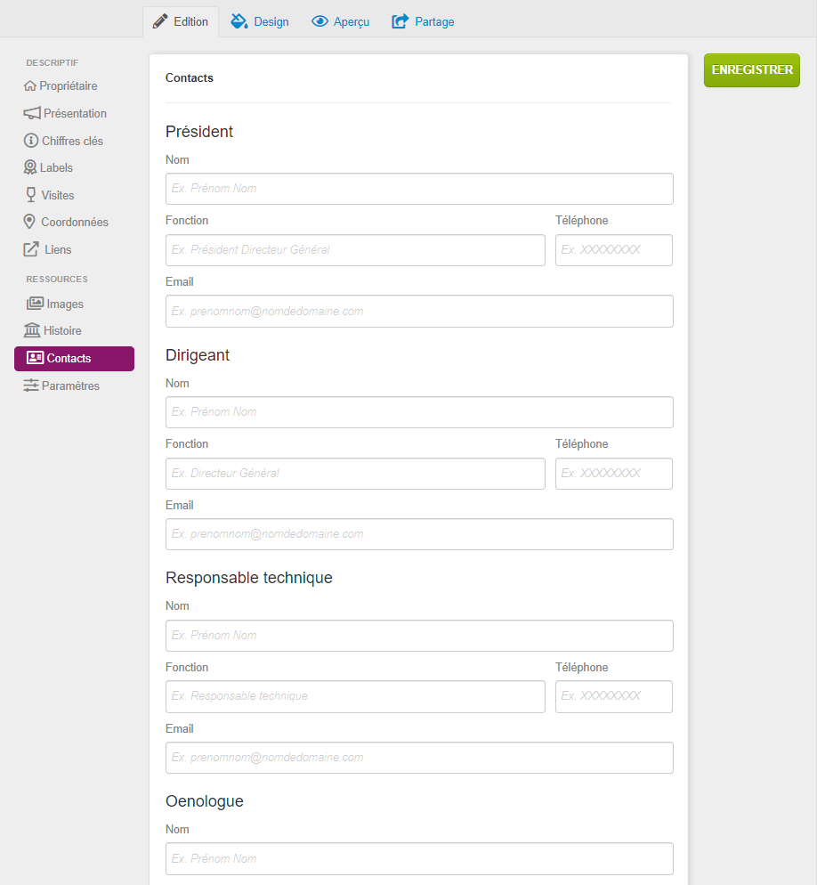817x885 pixels.
Task: Click the Président Téléphone field
Action: tap(614, 250)
